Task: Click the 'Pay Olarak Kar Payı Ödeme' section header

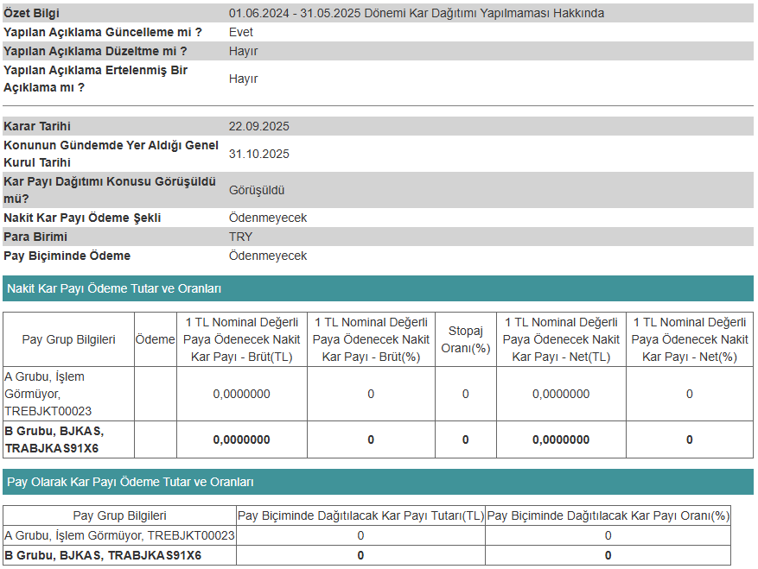Action: (x=131, y=482)
